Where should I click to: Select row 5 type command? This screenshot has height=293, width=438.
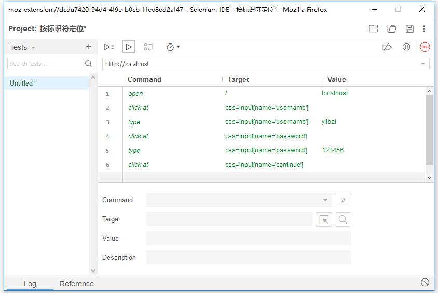262,151
